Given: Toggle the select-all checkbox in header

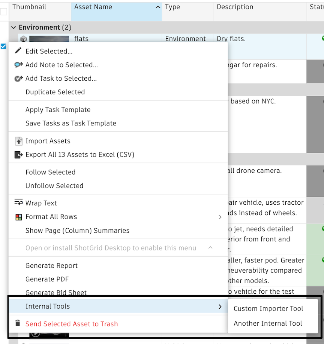Looking at the screenshot, I should [3, 12].
